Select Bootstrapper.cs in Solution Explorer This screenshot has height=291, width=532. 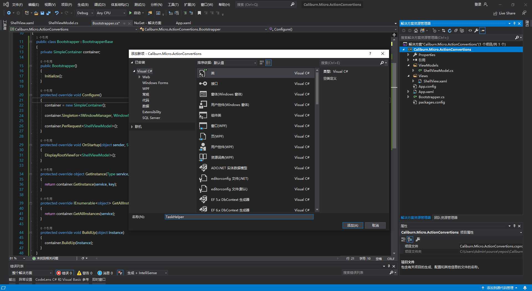coord(431,97)
